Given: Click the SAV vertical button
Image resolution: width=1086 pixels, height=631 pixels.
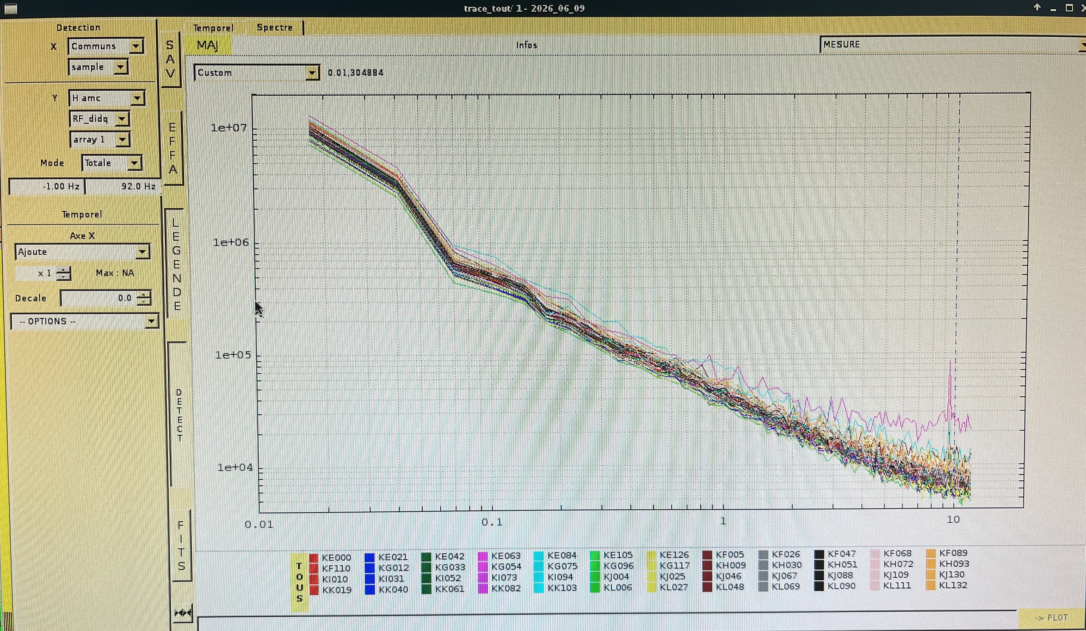Looking at the screenshot, I should point(170,59).
